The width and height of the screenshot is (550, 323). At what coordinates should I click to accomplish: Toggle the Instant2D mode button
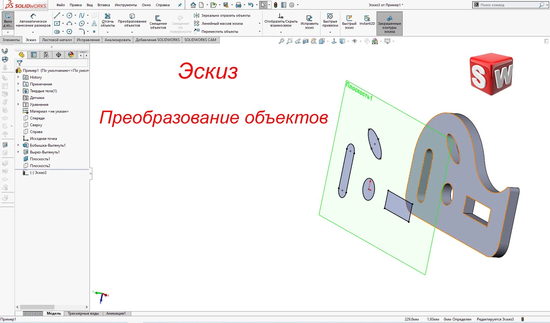tap(367, 20)
